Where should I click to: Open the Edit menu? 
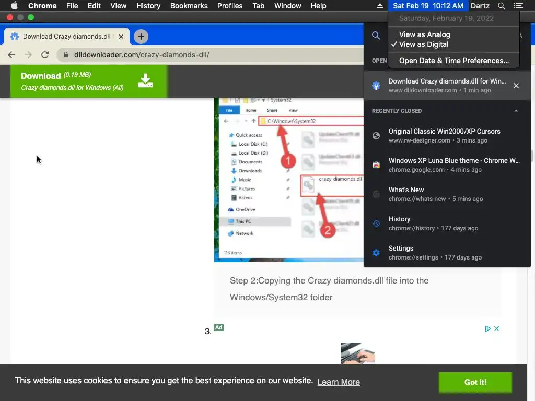coord(94,6)
